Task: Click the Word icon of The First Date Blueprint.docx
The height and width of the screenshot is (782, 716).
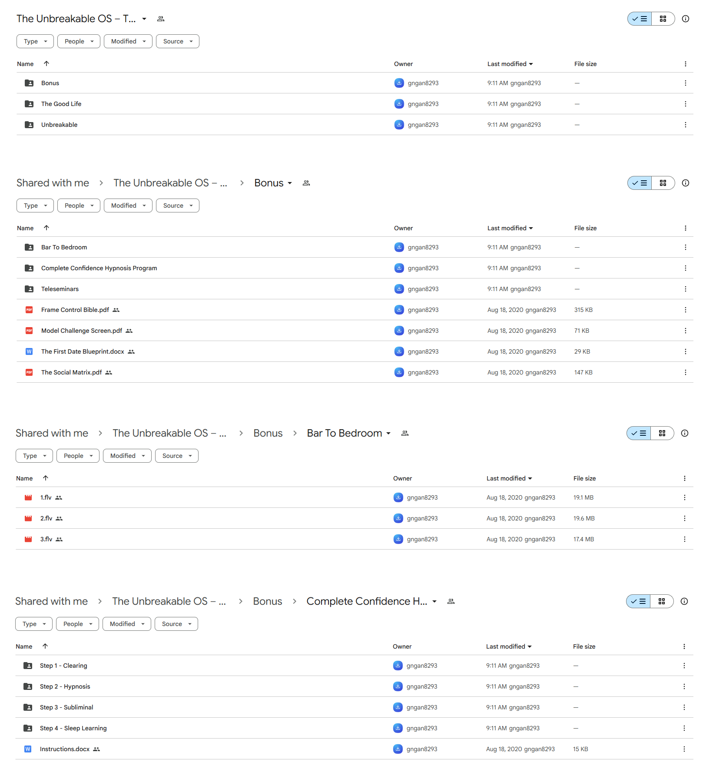Action: pos(29,351)
